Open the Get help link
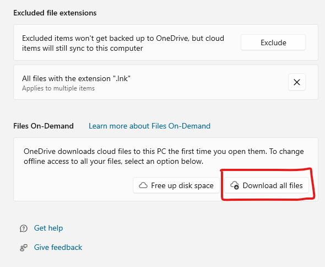 click(x=48, y=228)
